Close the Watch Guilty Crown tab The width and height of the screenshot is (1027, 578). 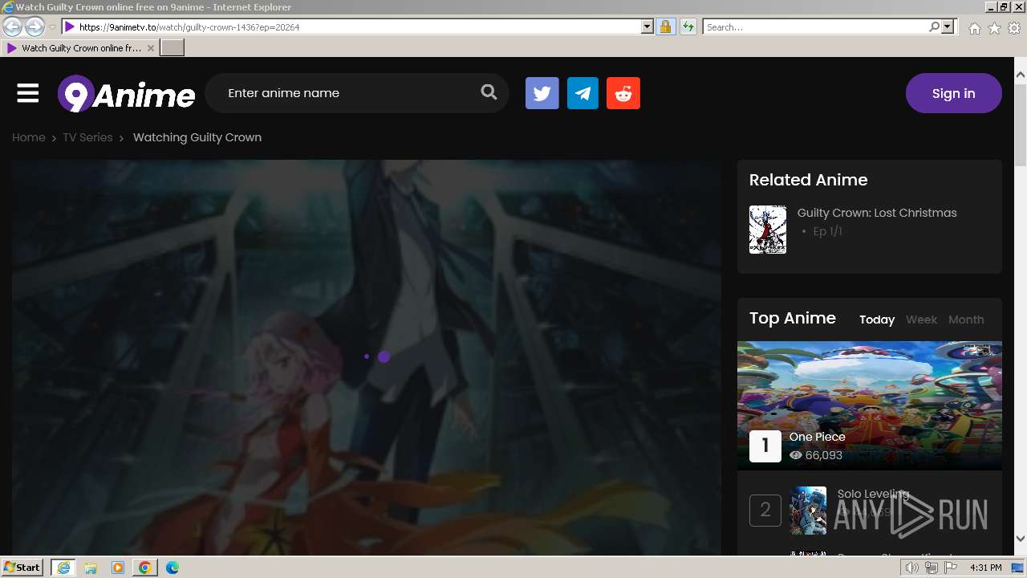pyautogui.click(x=151, y=48)
